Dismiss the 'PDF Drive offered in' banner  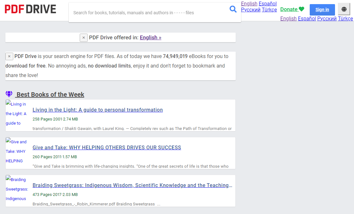click(84, 37)
